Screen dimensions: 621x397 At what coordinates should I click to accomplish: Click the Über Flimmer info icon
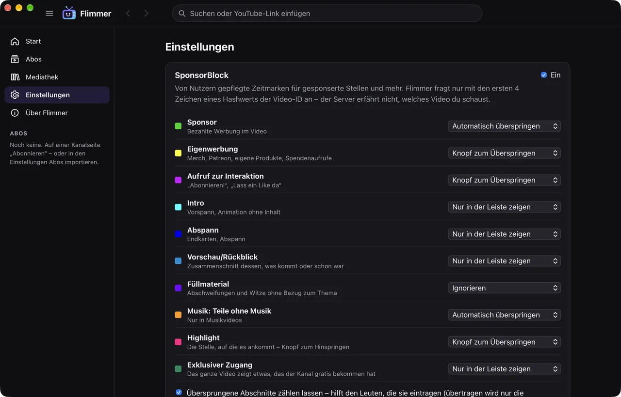(x=15, y=113)
